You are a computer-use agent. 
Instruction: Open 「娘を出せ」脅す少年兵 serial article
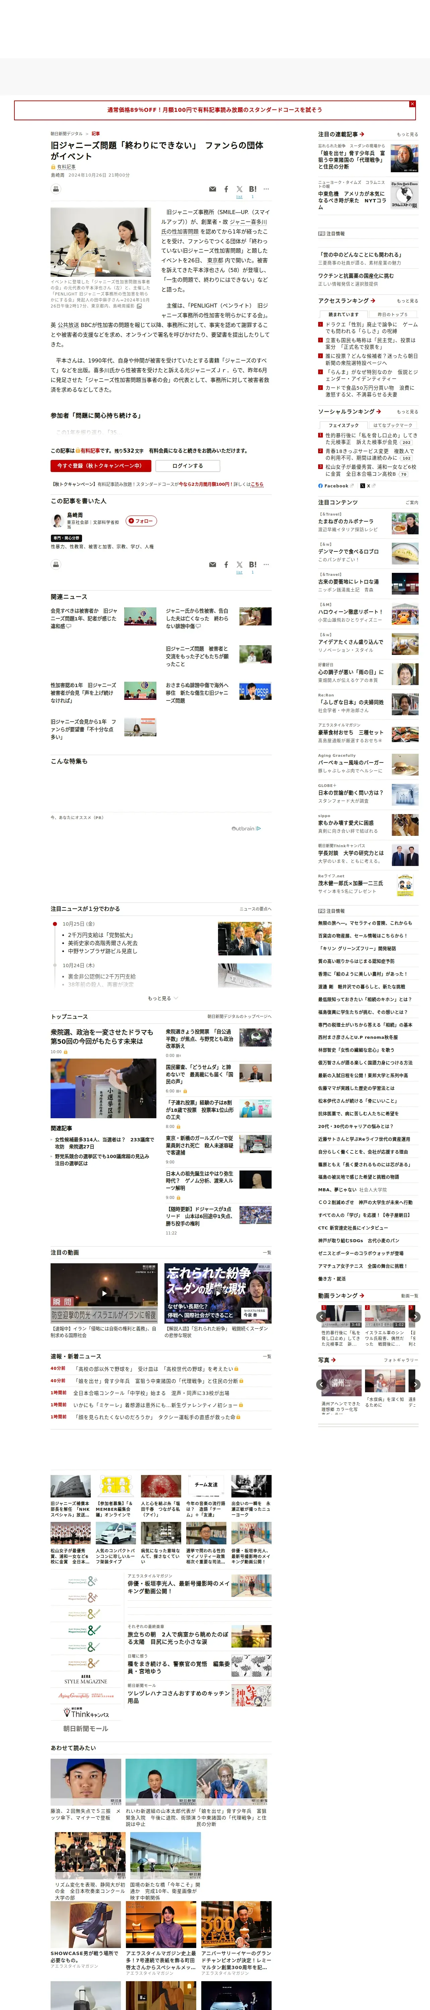[x=351, y=159]
